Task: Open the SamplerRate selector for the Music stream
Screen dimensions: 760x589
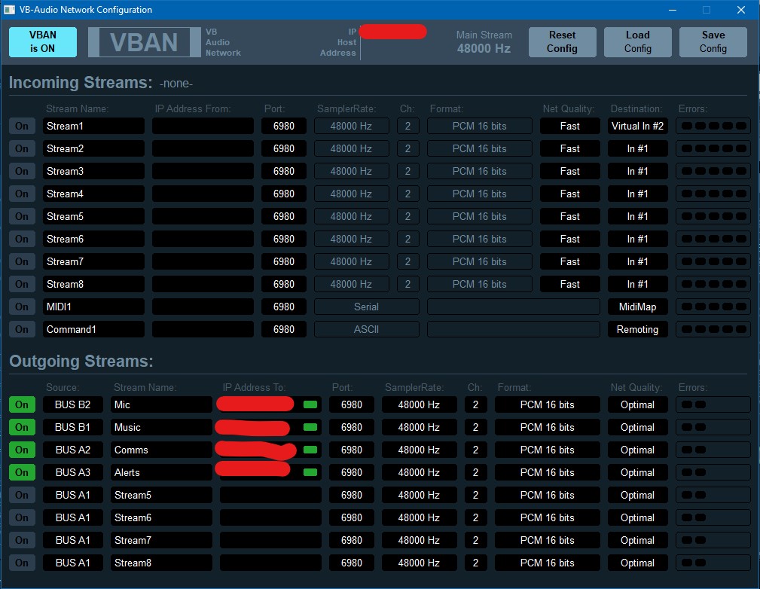Action: [x=419, y=427]
